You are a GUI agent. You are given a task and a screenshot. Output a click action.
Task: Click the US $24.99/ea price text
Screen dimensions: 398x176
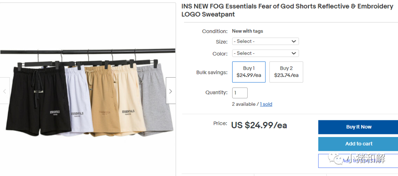[x=259, y=125]
